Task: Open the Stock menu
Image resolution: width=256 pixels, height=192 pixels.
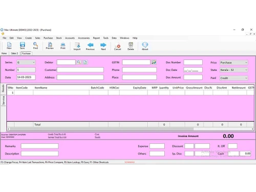Action: tap(59, 38)
